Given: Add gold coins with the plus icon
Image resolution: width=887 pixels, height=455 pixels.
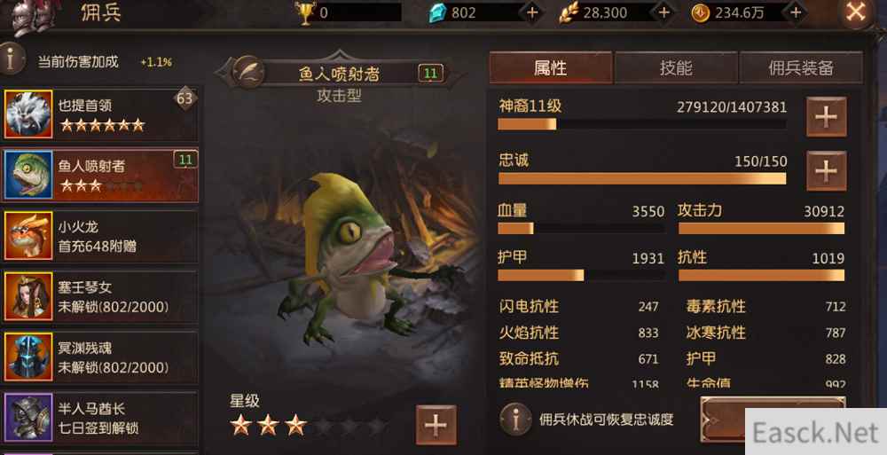Looking at the screenshot, I should coord(796,12).
